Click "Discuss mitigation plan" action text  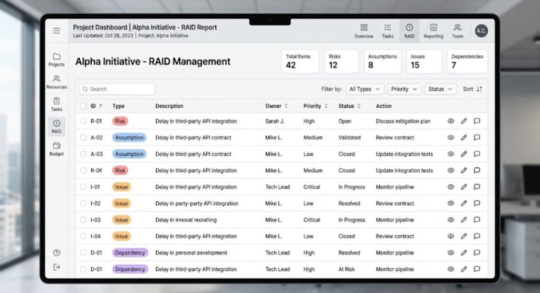point(403,121)
